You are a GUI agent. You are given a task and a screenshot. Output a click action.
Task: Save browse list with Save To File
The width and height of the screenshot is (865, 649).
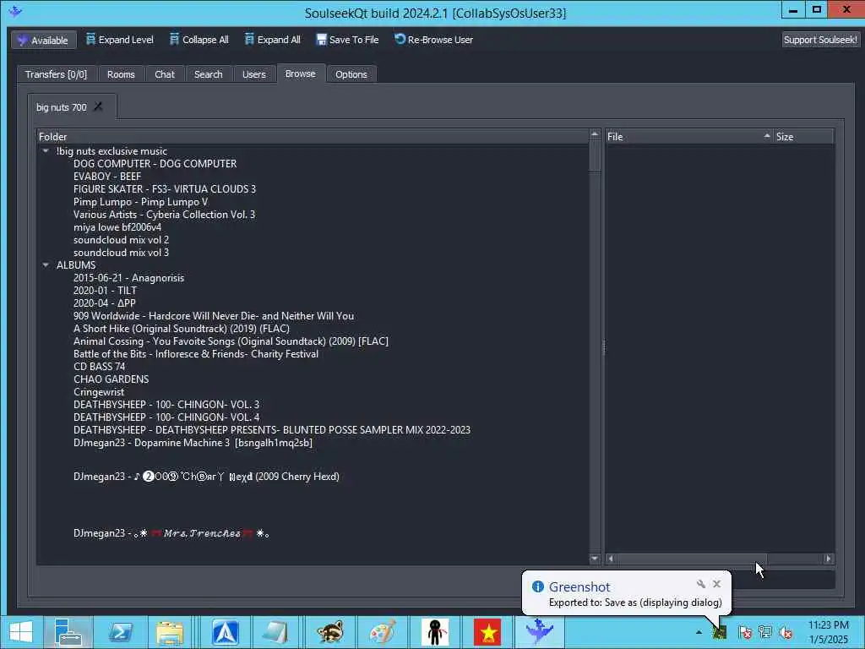pos(347,40)
